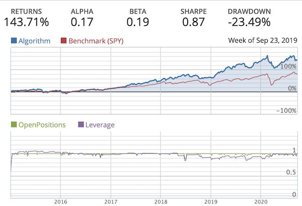
Task: Jump to 2019 on the time axis
Action: [210, 201]
